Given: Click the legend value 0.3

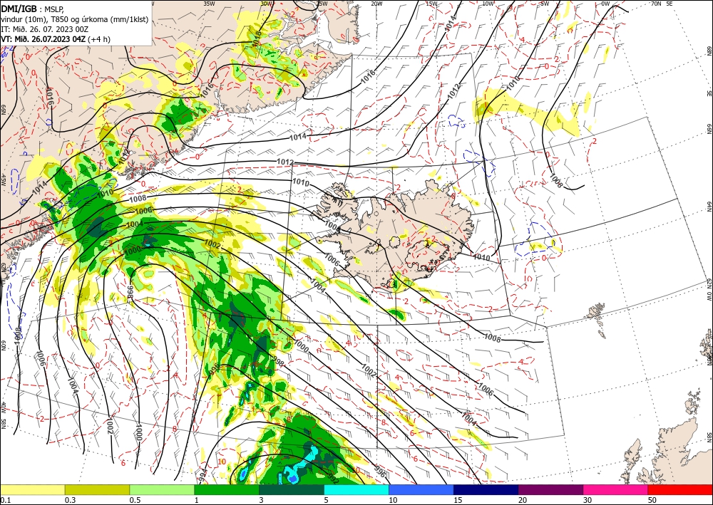Looking at the screenshot, I should [70, 500].
